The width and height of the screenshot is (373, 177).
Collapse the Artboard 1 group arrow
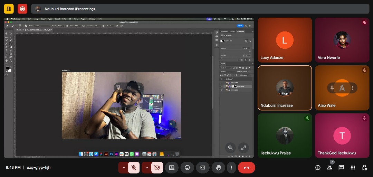click(x=224, y=79)
